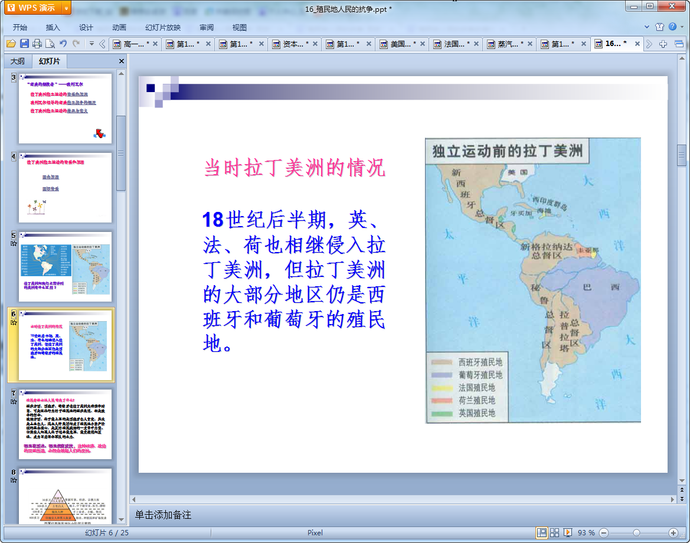This screenshot has height=543, width=690.
Task: Select slide 7 thumbnail in the panel
Action: (65, 424)
